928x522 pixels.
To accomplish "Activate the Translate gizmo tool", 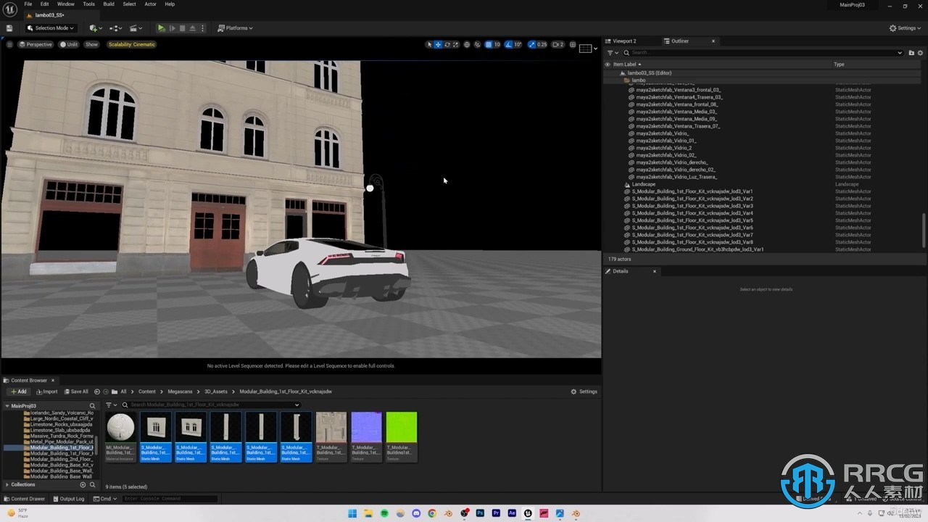I will coord(438,44).
